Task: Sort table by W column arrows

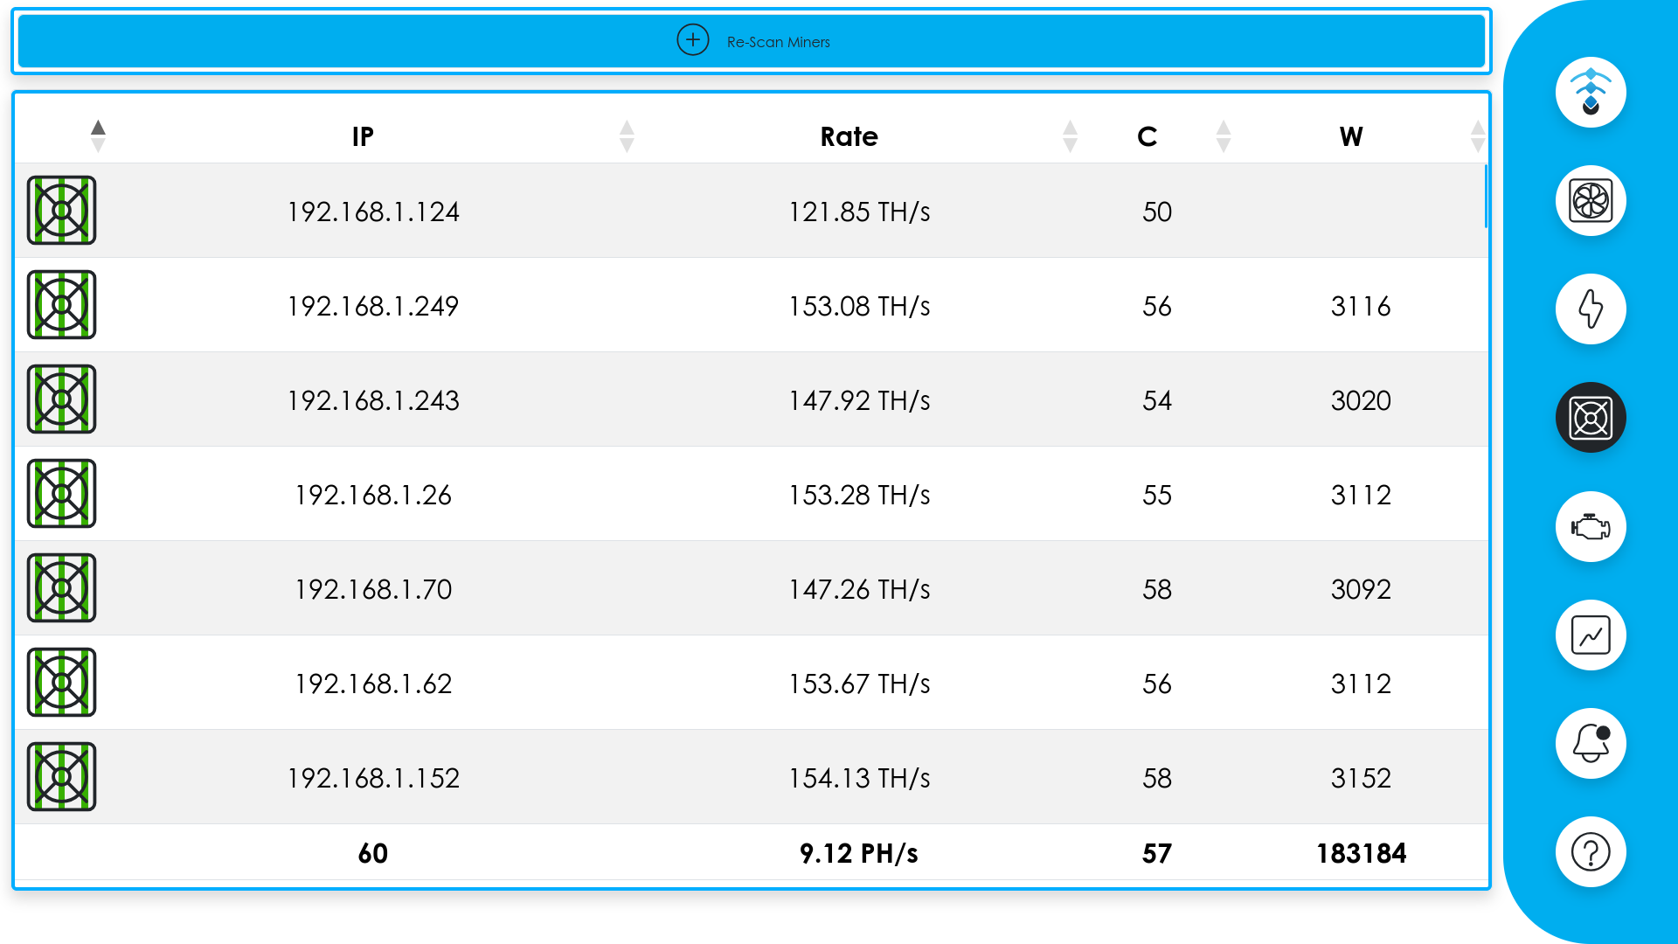Action: pyautogui.click(x=1477, y=136)
